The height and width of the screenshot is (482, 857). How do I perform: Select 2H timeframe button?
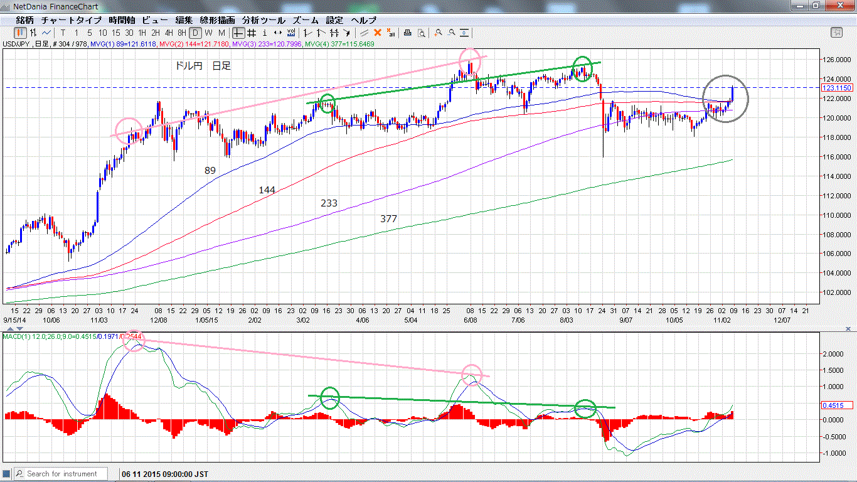click(156, 33)
